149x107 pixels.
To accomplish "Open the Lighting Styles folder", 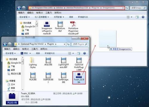I will tap(33, 63).
